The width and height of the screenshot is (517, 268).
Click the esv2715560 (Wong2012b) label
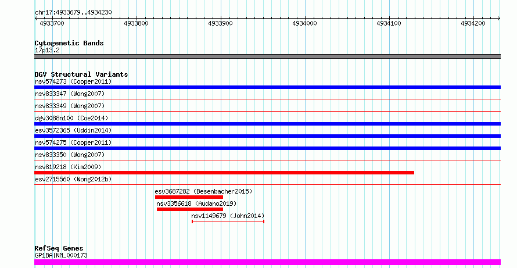73,179
